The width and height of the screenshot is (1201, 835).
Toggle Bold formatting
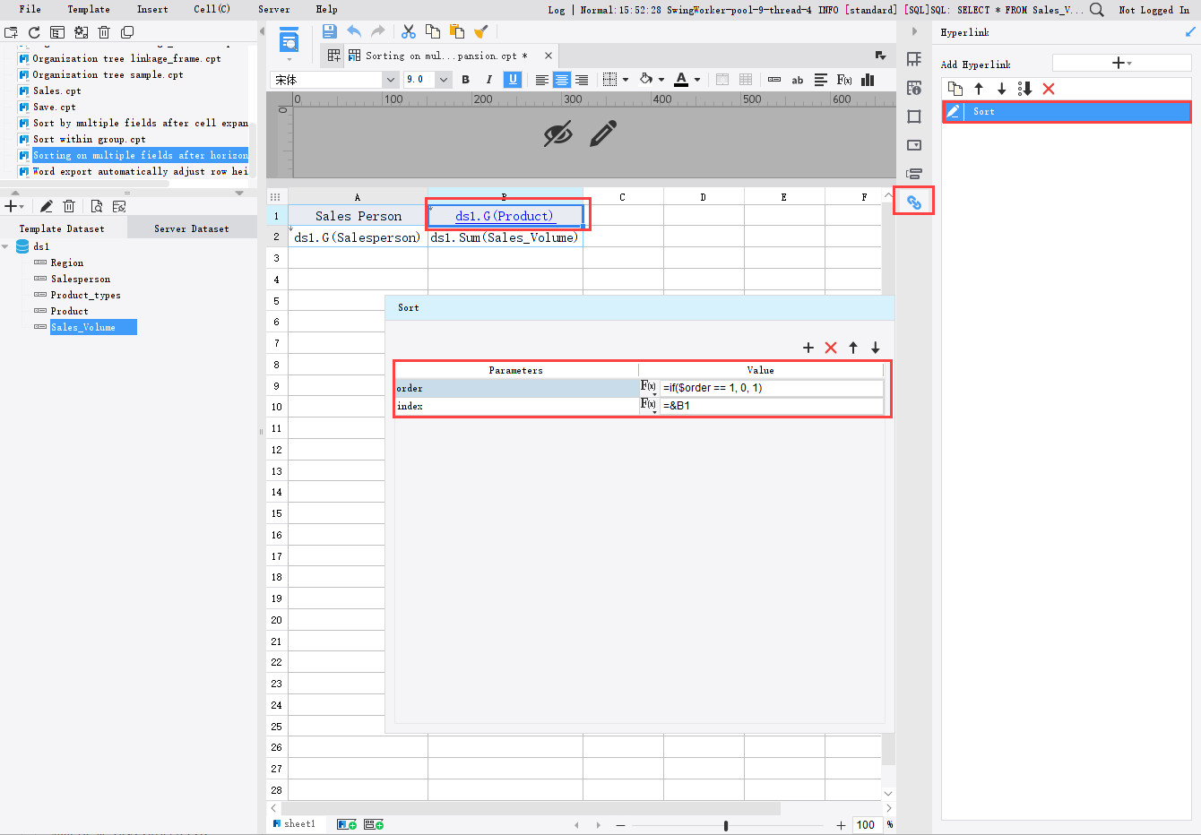(465, 80)
